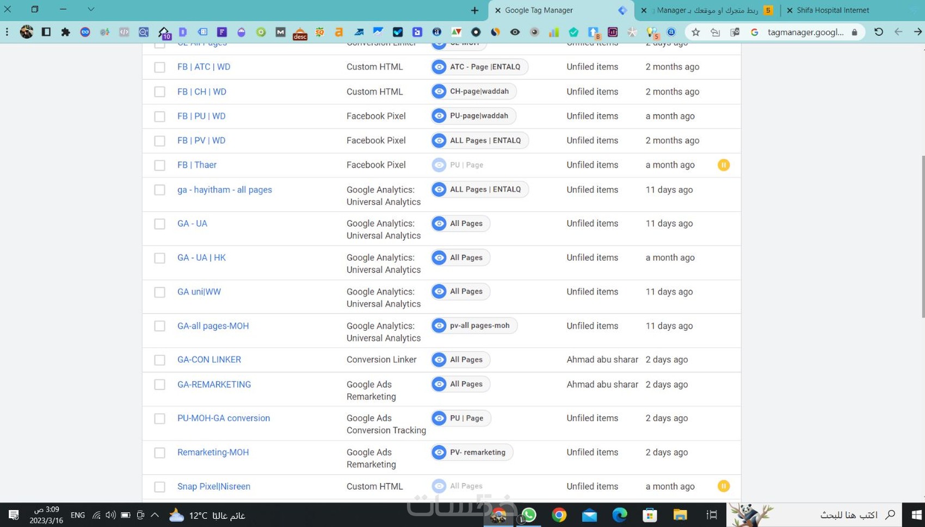Open the GA uni|WW tag
Viewport: 925px width, 527px height.
coord(199,292)
